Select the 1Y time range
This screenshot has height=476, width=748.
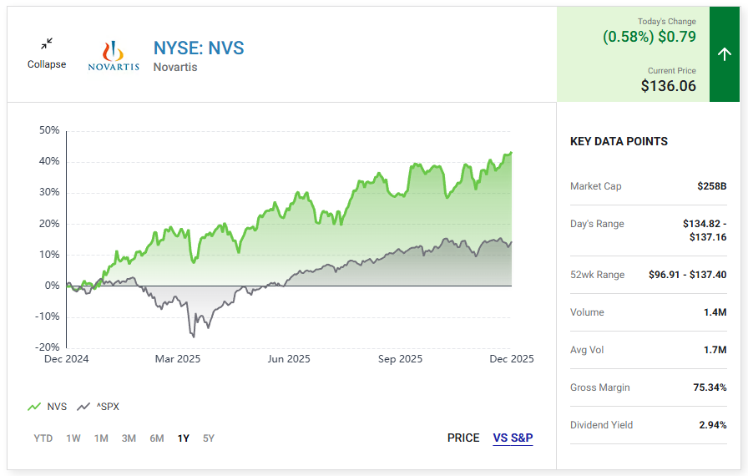[184, 438]
